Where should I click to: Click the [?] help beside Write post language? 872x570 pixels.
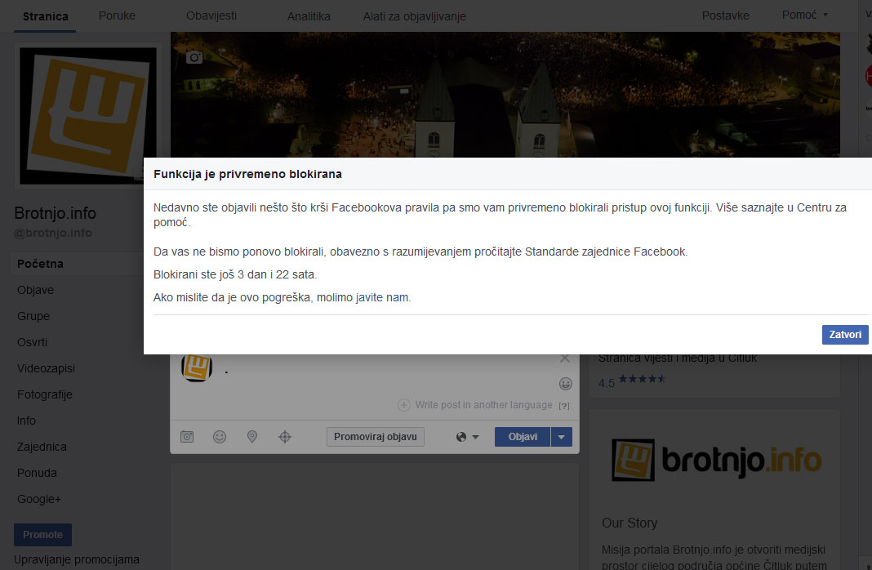(563, 406)
